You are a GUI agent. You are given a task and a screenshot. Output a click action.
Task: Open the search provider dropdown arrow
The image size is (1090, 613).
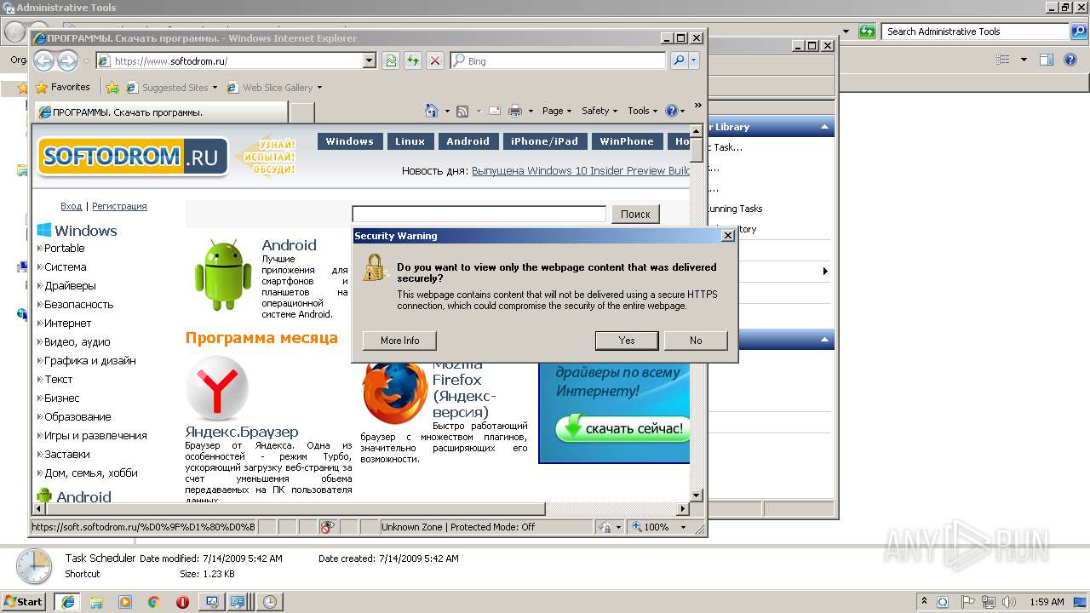pyautogui.click(x=694, y=61)
